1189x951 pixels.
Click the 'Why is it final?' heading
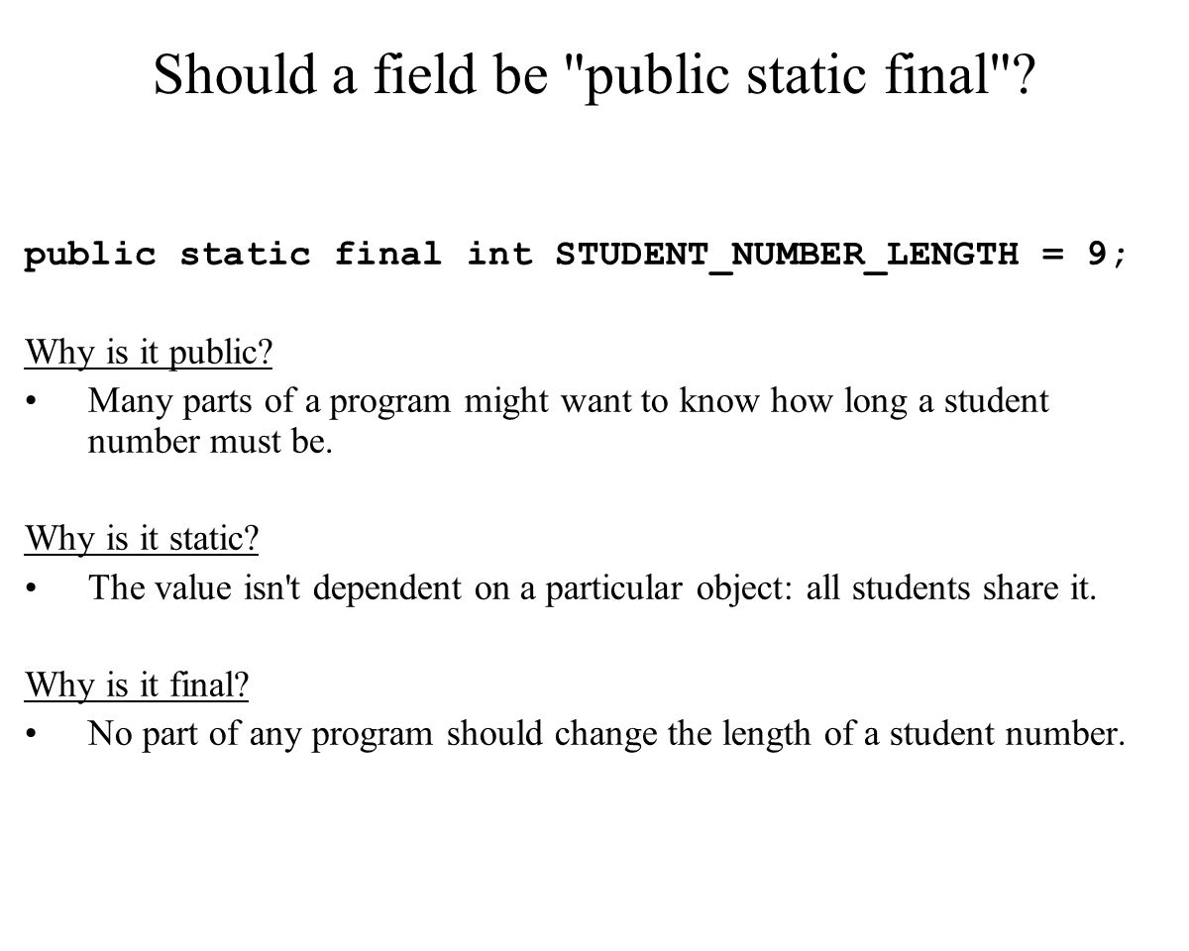(x=137, y=685)
